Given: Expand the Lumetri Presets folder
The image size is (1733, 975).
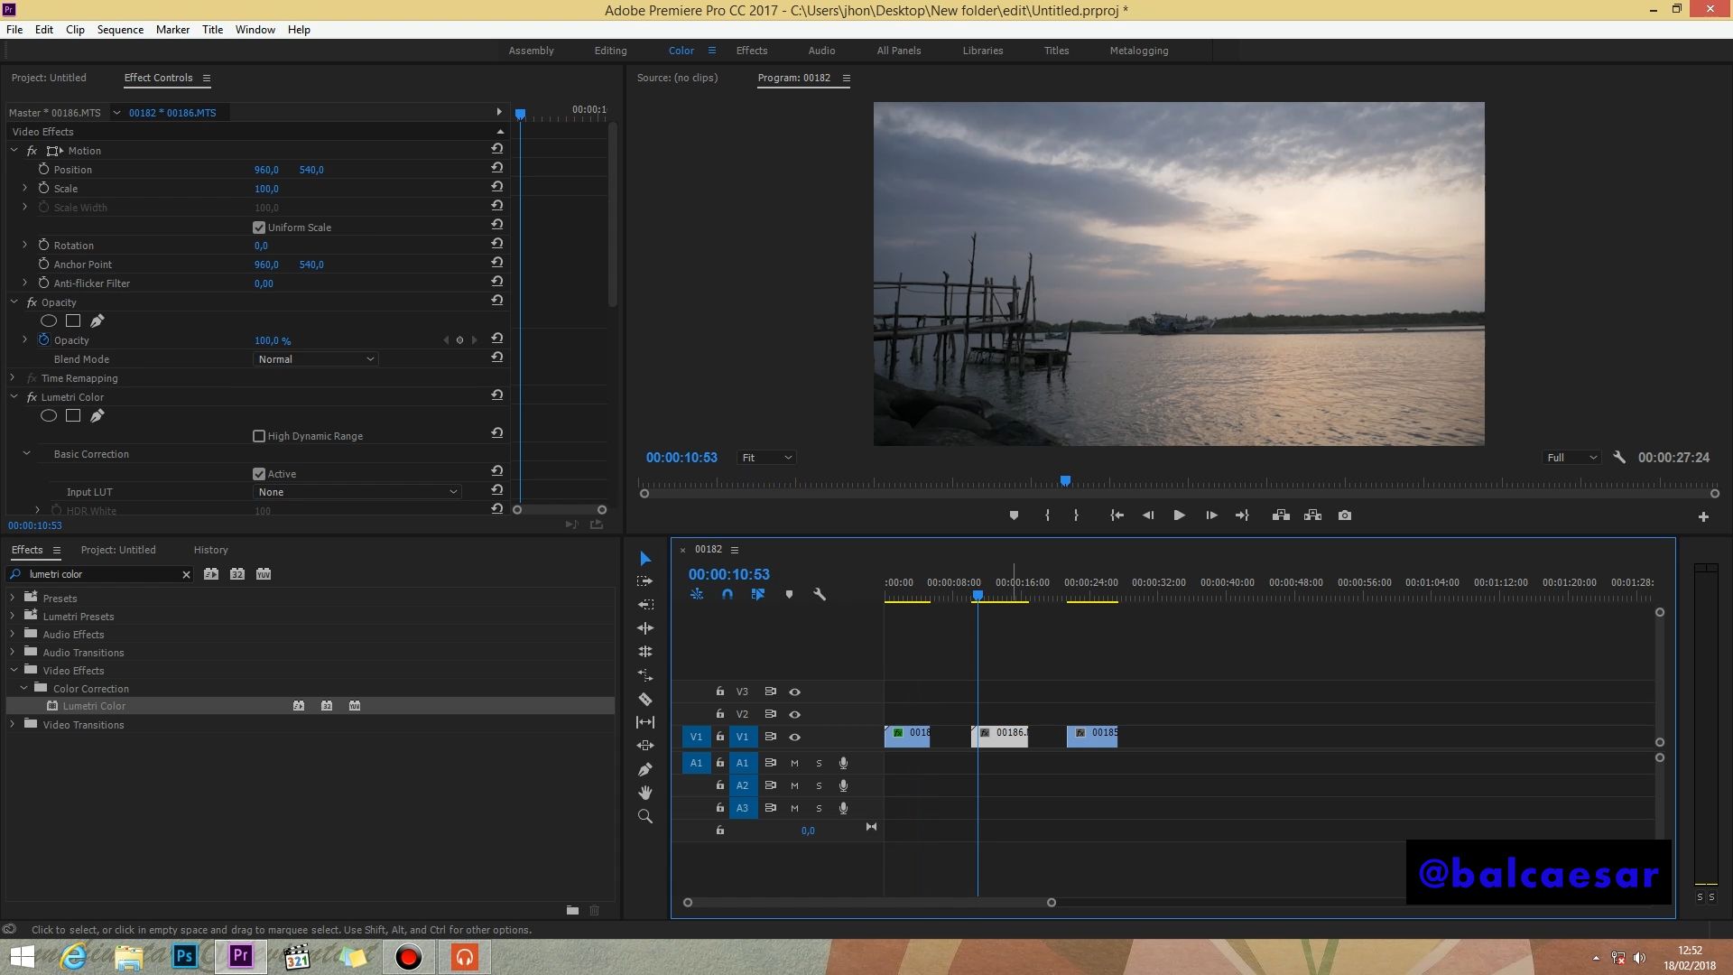Looking at the screenshot, I should (x=13, y=616).
